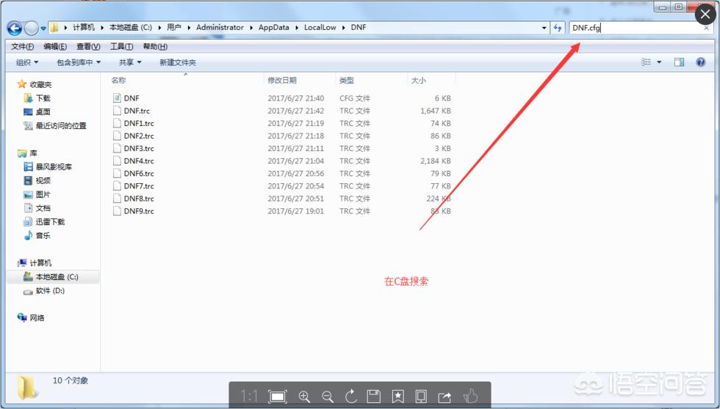Open the 文件(F) menu
Viewport: 720px width, 409px height.
(23, 47)
